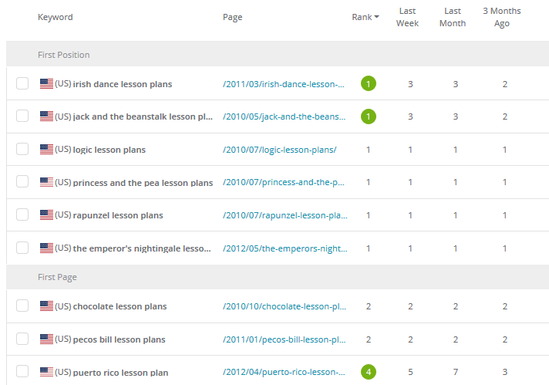Collapse the First Position group header

pos(278,54)
